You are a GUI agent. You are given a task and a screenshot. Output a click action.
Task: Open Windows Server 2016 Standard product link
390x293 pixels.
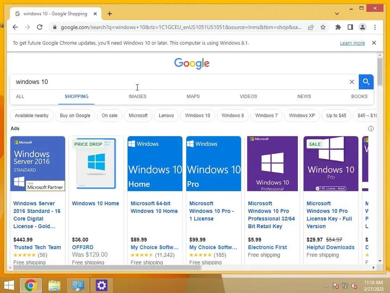click(37, 215)
